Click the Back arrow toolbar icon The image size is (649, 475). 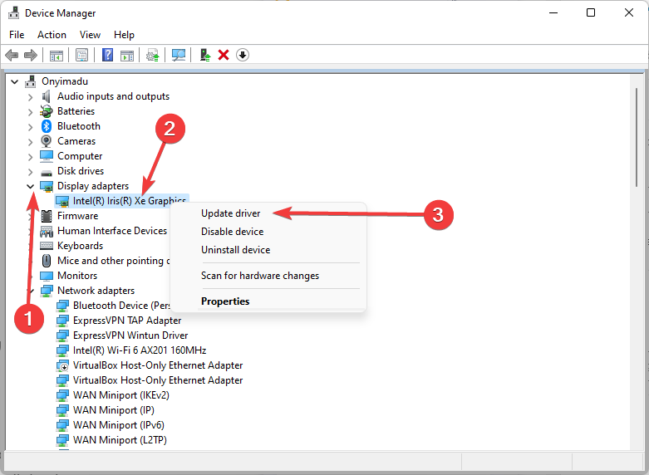(x=12, y=55)
